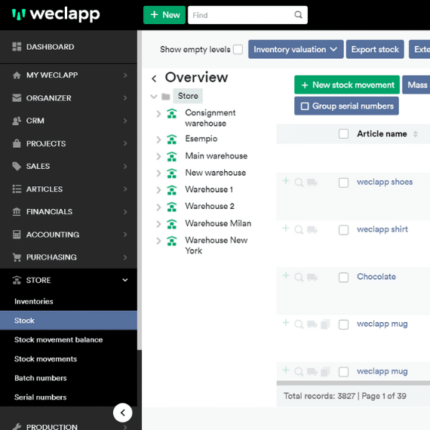Click the weclapp logo
The image size is (430, 430).
tap(56, 14)
